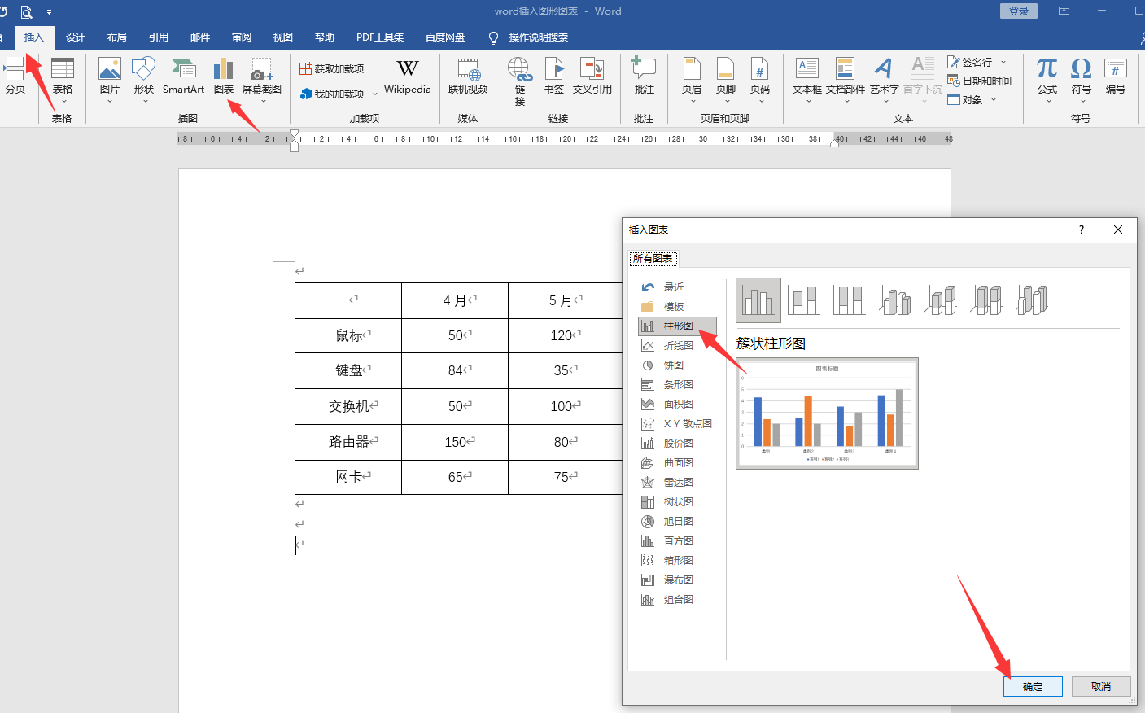Insert Online Video (联机视频)
The width and height of the screenshot is (1145, 713).
(468, 77)
